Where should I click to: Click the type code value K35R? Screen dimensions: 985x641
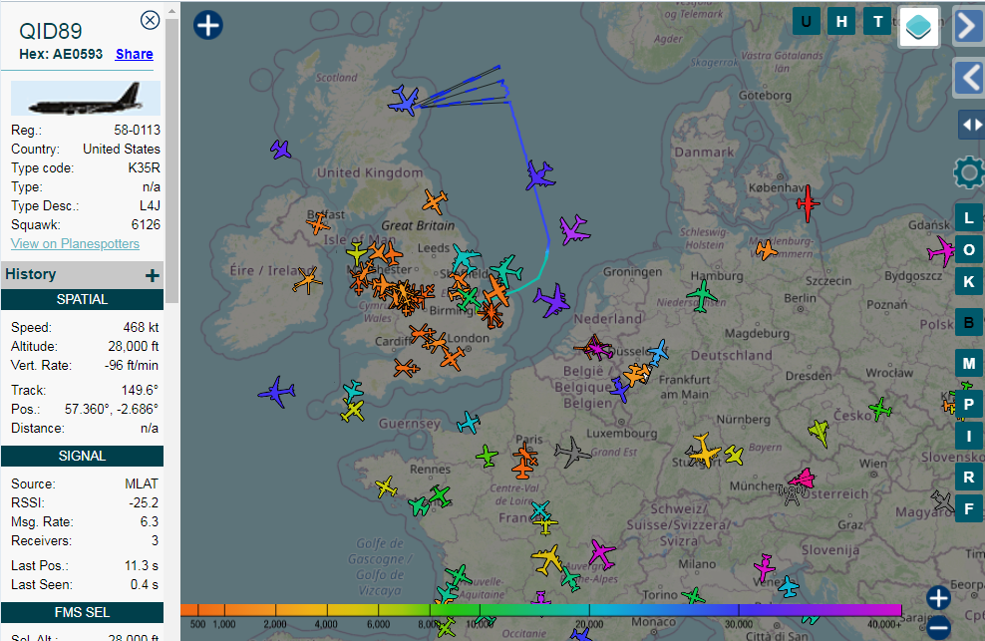144,167
